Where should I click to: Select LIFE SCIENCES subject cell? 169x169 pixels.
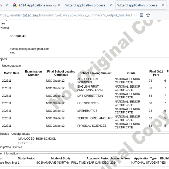tap(88, 103)
